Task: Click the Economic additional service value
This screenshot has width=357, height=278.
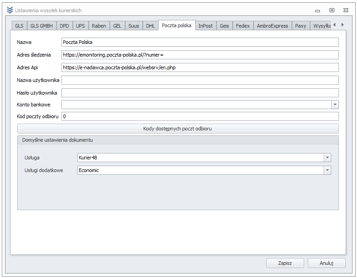Action: [89, 170]
